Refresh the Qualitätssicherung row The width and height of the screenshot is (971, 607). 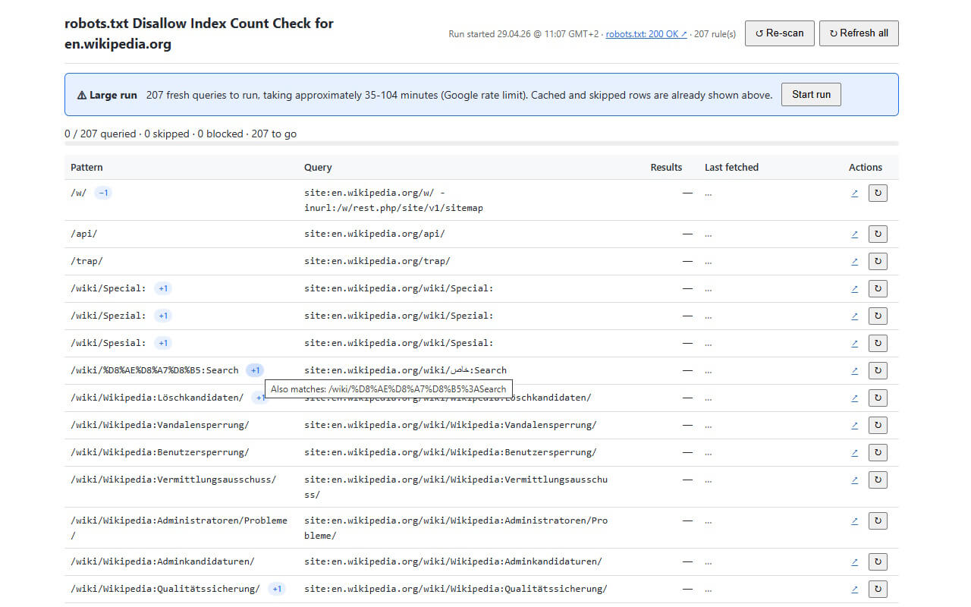(878, 589)
